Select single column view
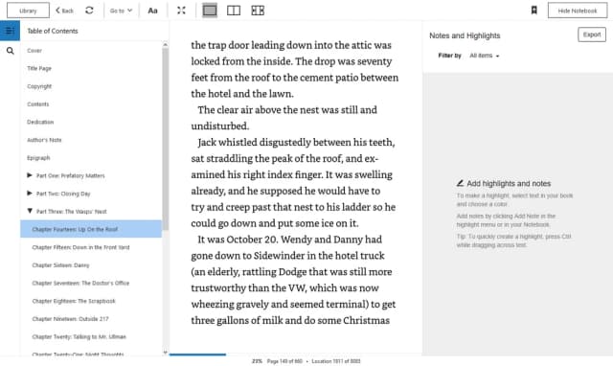The height and width of the screenshot is (366, 613). [x=210, y=11]
